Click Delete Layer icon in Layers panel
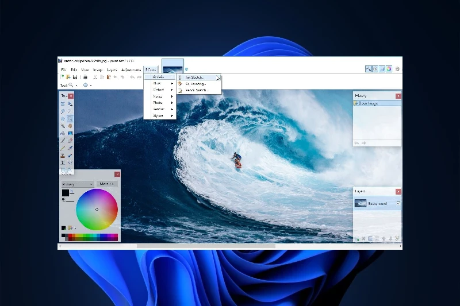The height and width of the screenshot is (306, 460). [x=363, y=239]
